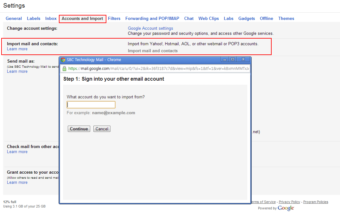340x217 pixels.
Task: Open the General settings tab
Action: pos(14,19)
